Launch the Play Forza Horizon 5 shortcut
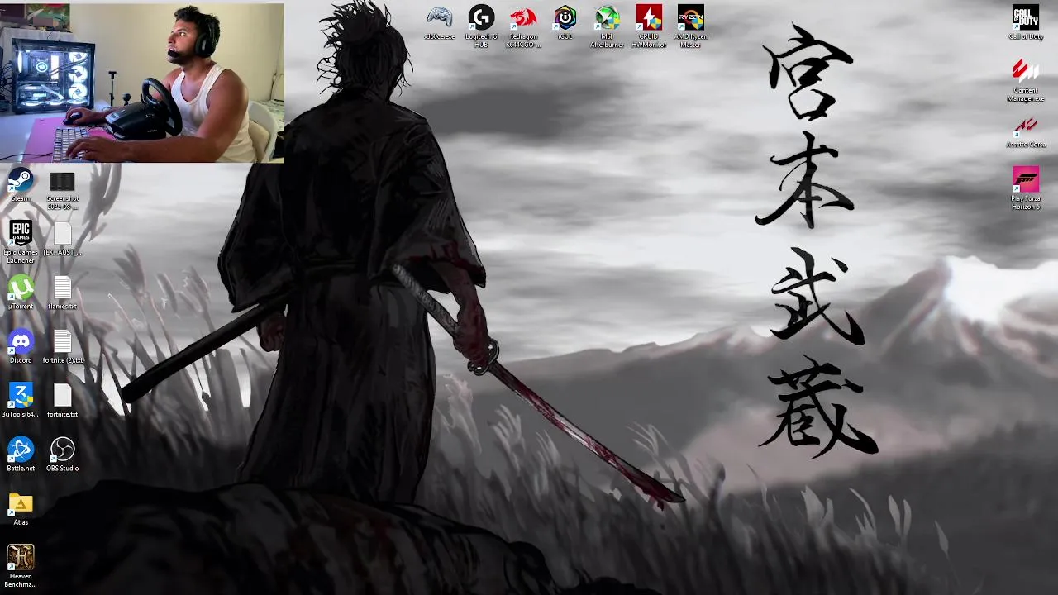1058x595 pixels. [x=1026, y=188]
